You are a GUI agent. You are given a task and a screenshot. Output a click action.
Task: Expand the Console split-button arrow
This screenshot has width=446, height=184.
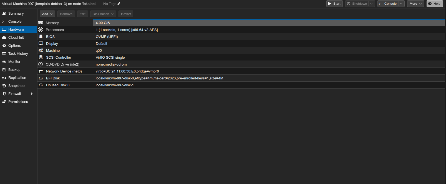[401, 4]
